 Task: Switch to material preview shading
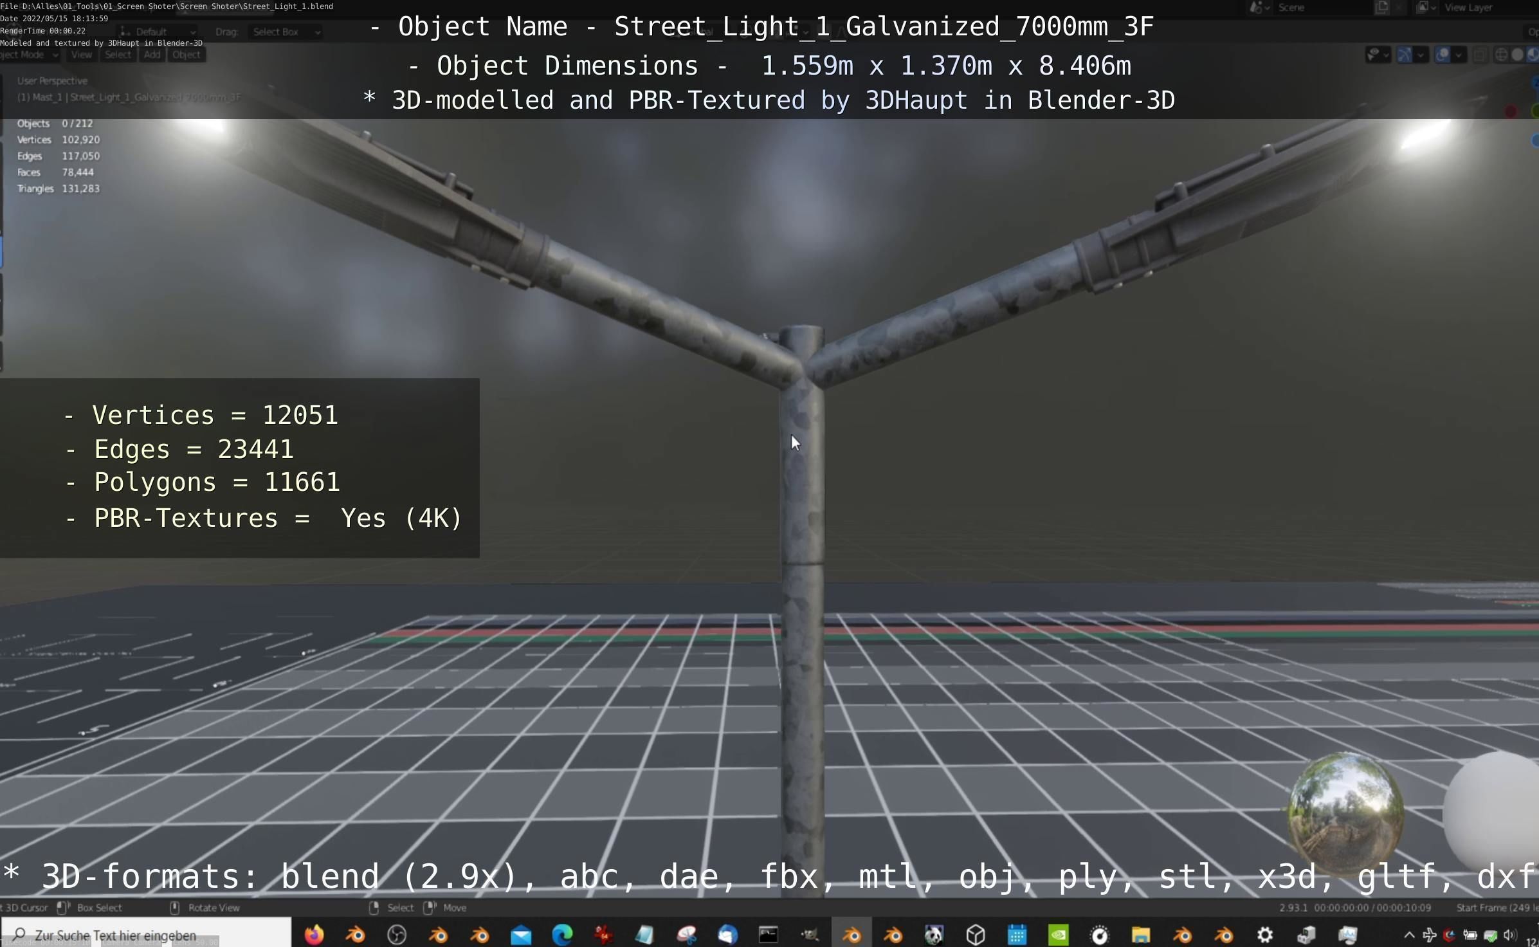pos(1533,55)
